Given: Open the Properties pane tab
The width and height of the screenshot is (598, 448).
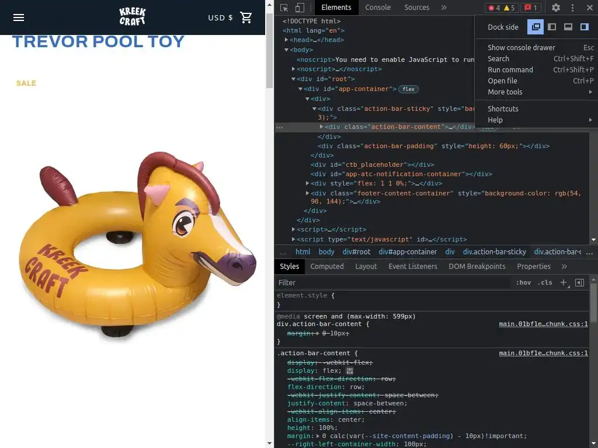Looking at the screenshot, I should (x=534, y=266).
